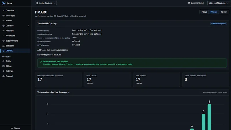
Task: Click the Domains count badge 1
Action: [x=28, y=26]
